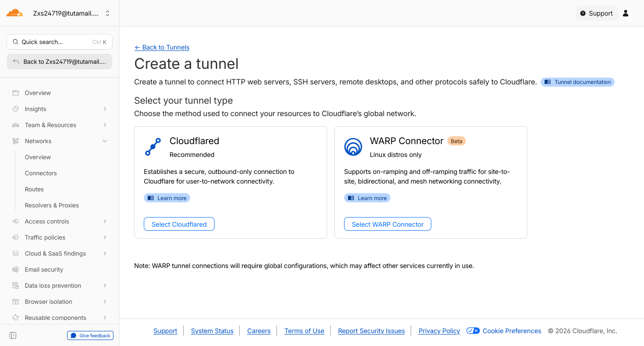Open the footer Support link
The height and width of the screenshot is (346, 644).
point(165,331)
